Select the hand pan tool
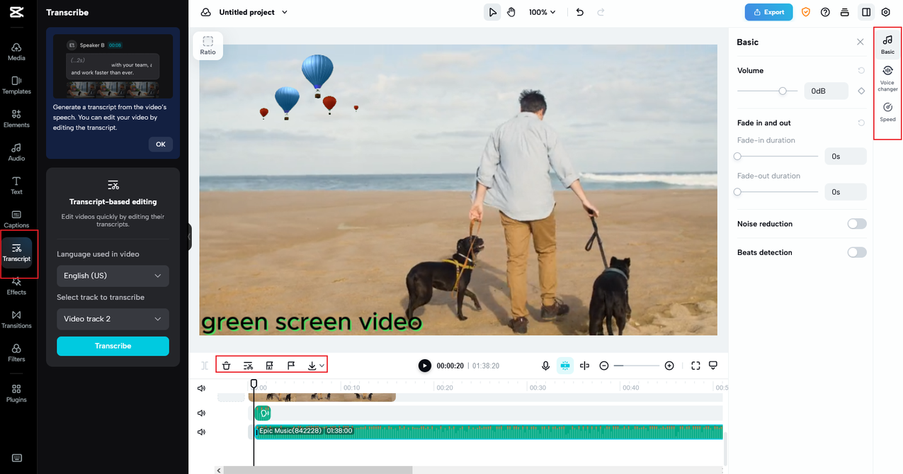This screenshot has height=474, width=903. (x=511, y=12)
